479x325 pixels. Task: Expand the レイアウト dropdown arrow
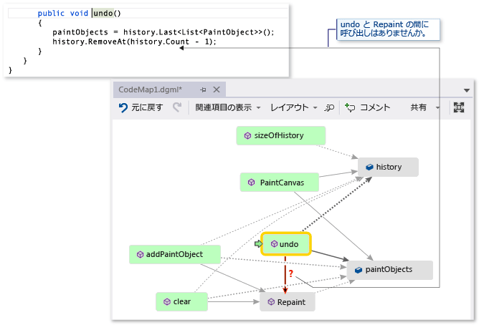(x=316, y=107)
